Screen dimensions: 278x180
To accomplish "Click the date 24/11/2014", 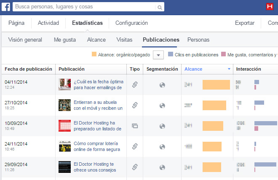I will [x=16, y=144].
